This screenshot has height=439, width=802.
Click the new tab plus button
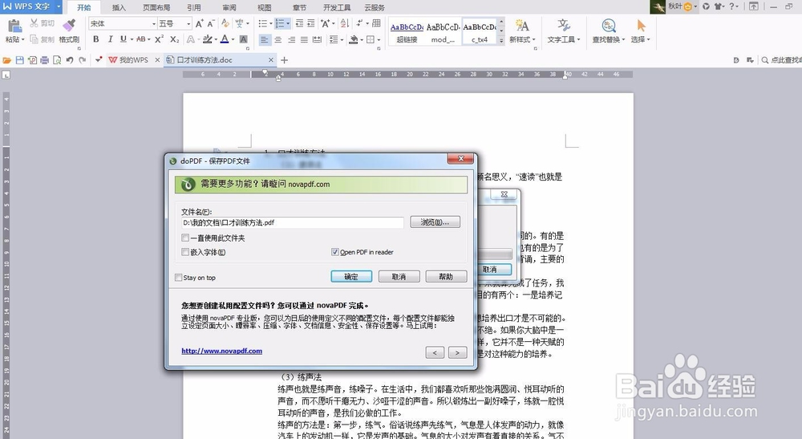(285, 60)
